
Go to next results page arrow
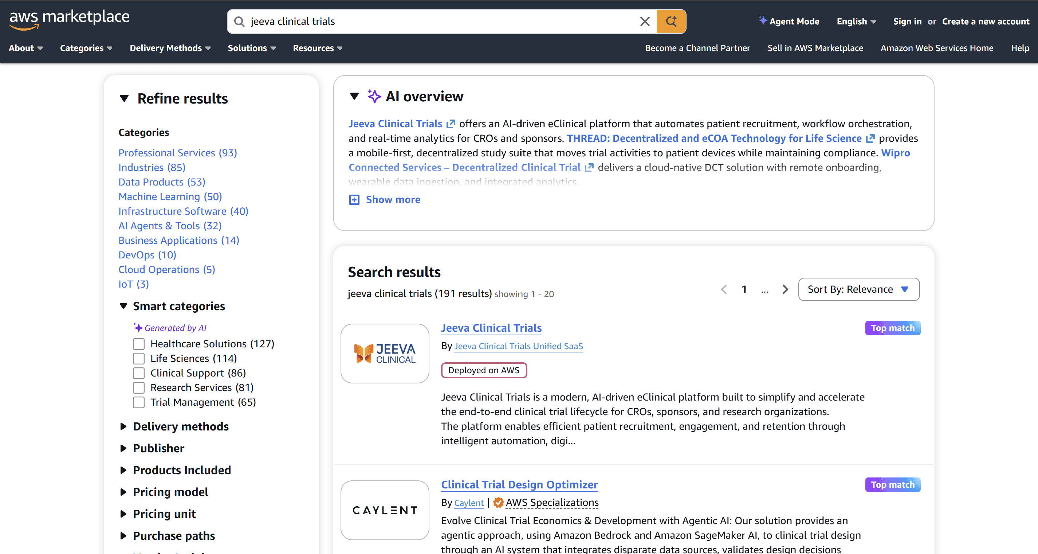[x=785, y=289]
